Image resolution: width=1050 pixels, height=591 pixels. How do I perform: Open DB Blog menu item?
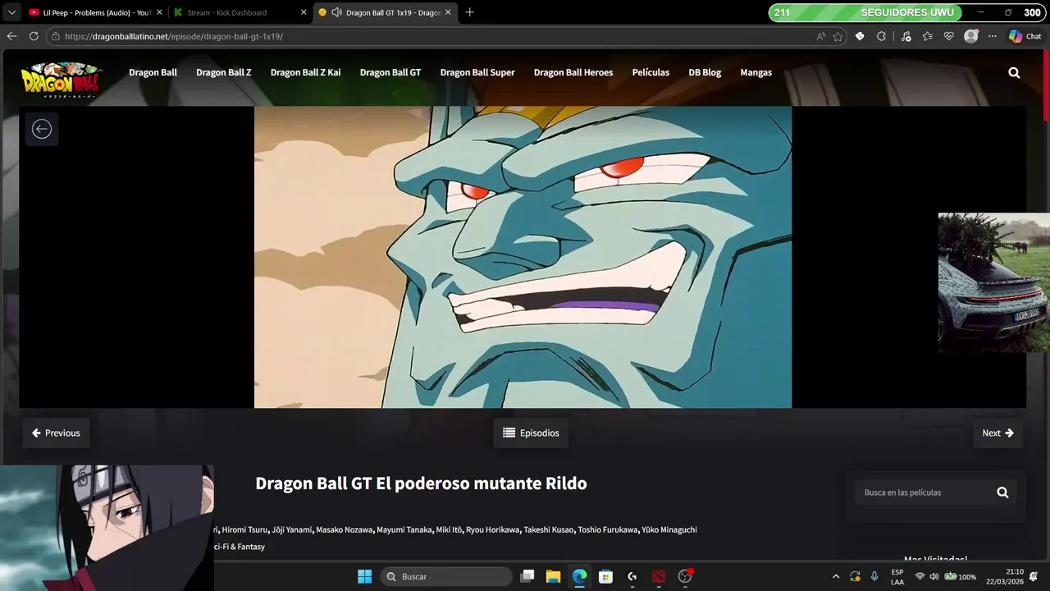point(705,72)
